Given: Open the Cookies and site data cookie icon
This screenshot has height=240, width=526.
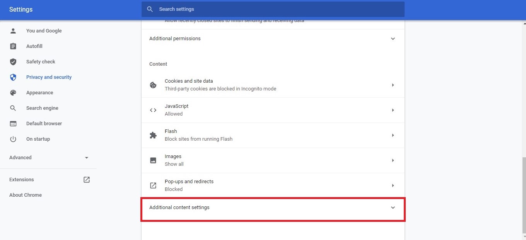Looking at the screenshot, I should click(153, 85).
